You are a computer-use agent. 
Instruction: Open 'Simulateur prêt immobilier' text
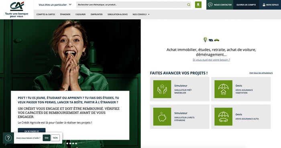[x=183, y=91]
